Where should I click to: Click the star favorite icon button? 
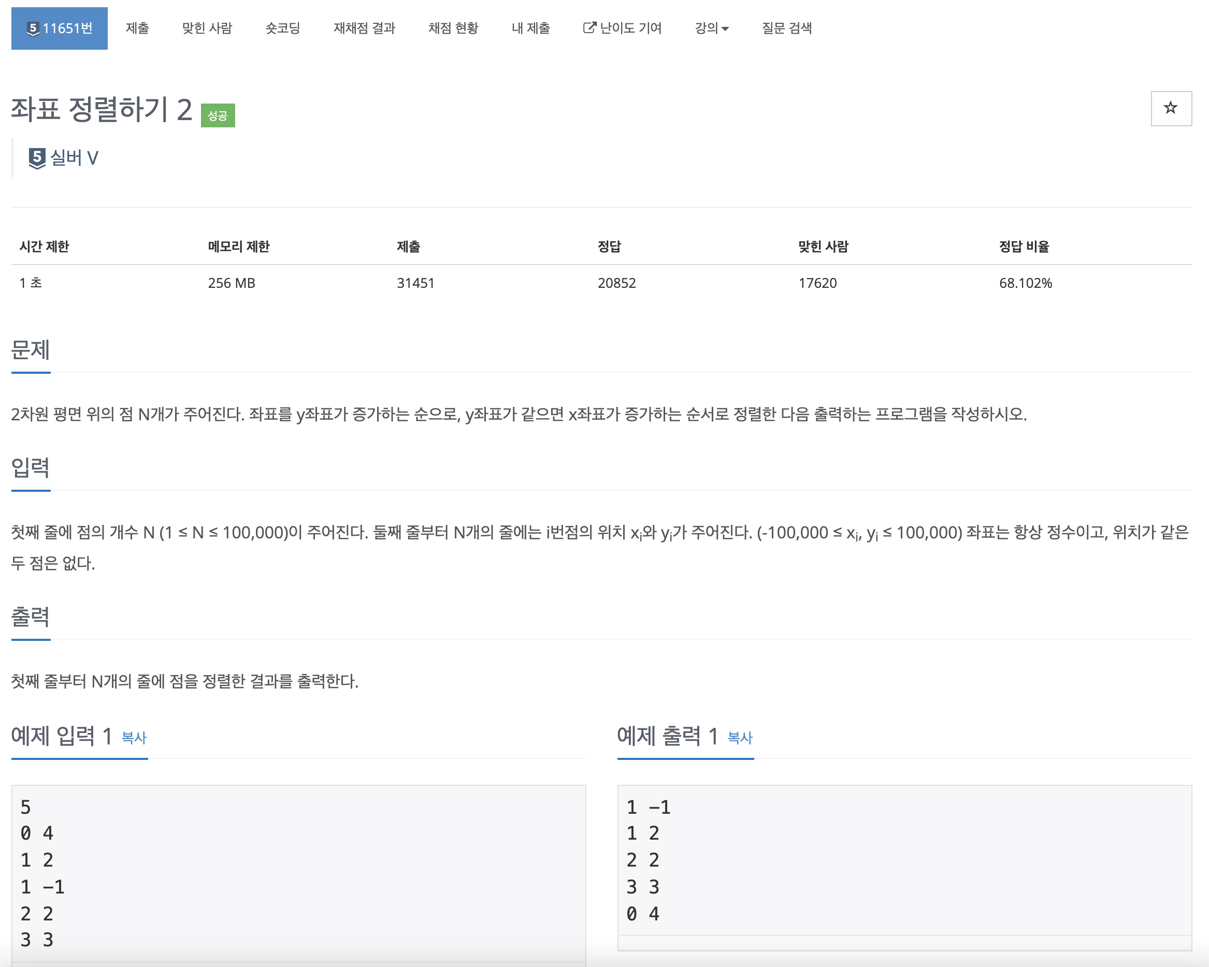[x=1170, y=108]
